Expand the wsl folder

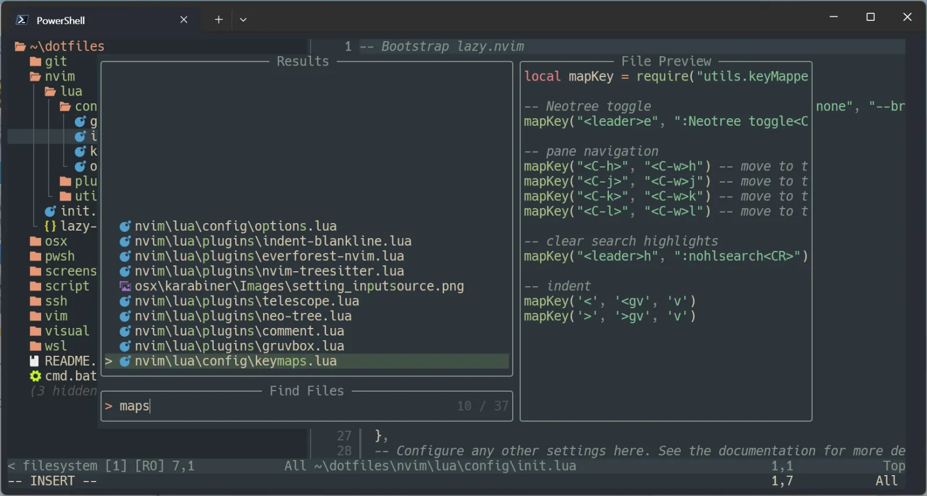tap(49, 347)
